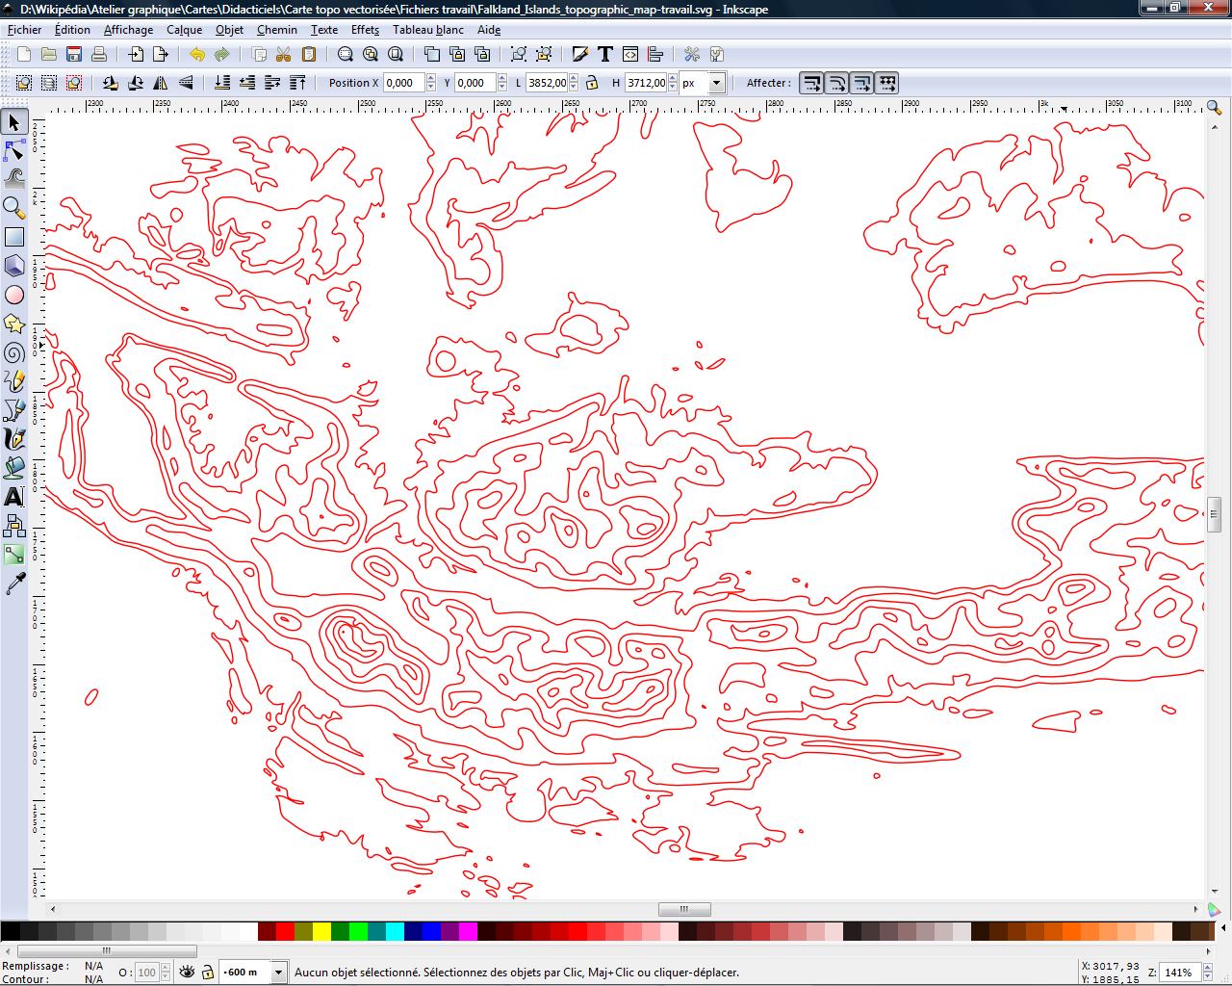Select the Calligraphy tool
1232x986 pixels.
point(13,440)
